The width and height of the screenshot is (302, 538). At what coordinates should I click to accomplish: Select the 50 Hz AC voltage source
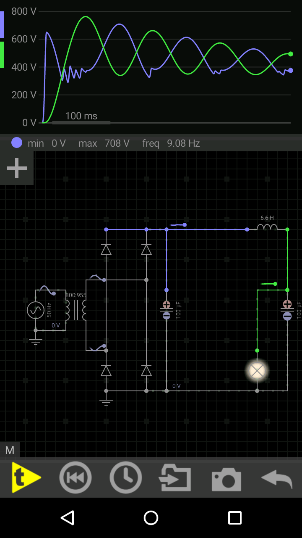tap(36, 310)
